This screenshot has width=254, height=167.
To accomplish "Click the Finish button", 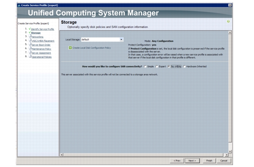I will [209, 161].
